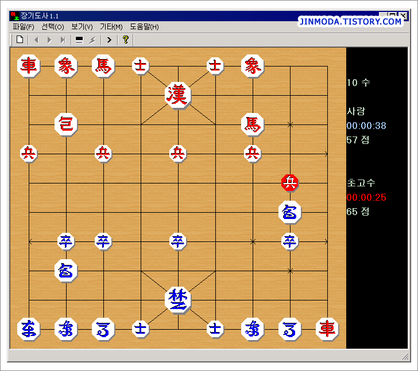Select blue horse beside bottom-right red 車

click(290, 330)
